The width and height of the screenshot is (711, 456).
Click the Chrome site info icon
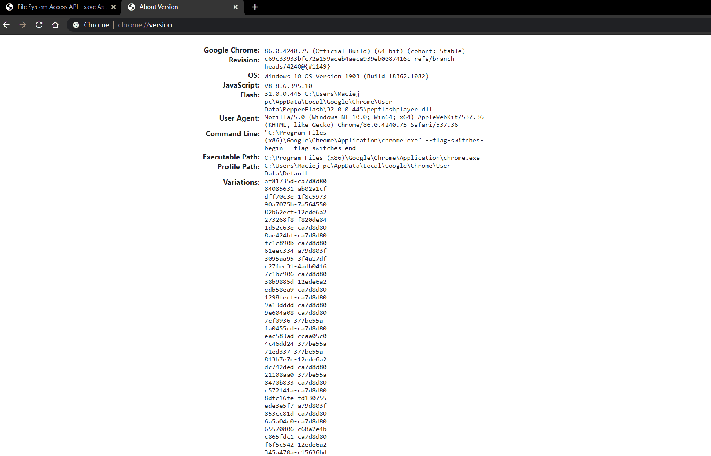76,25
